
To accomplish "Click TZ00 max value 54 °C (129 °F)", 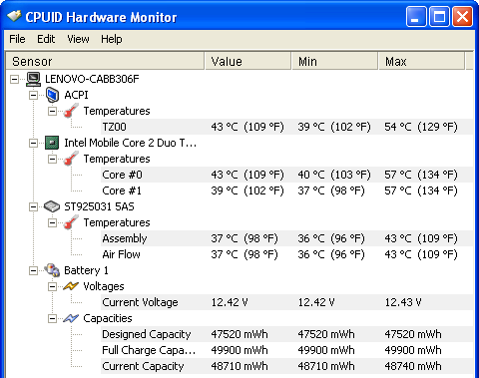I will tap(421, 127).
